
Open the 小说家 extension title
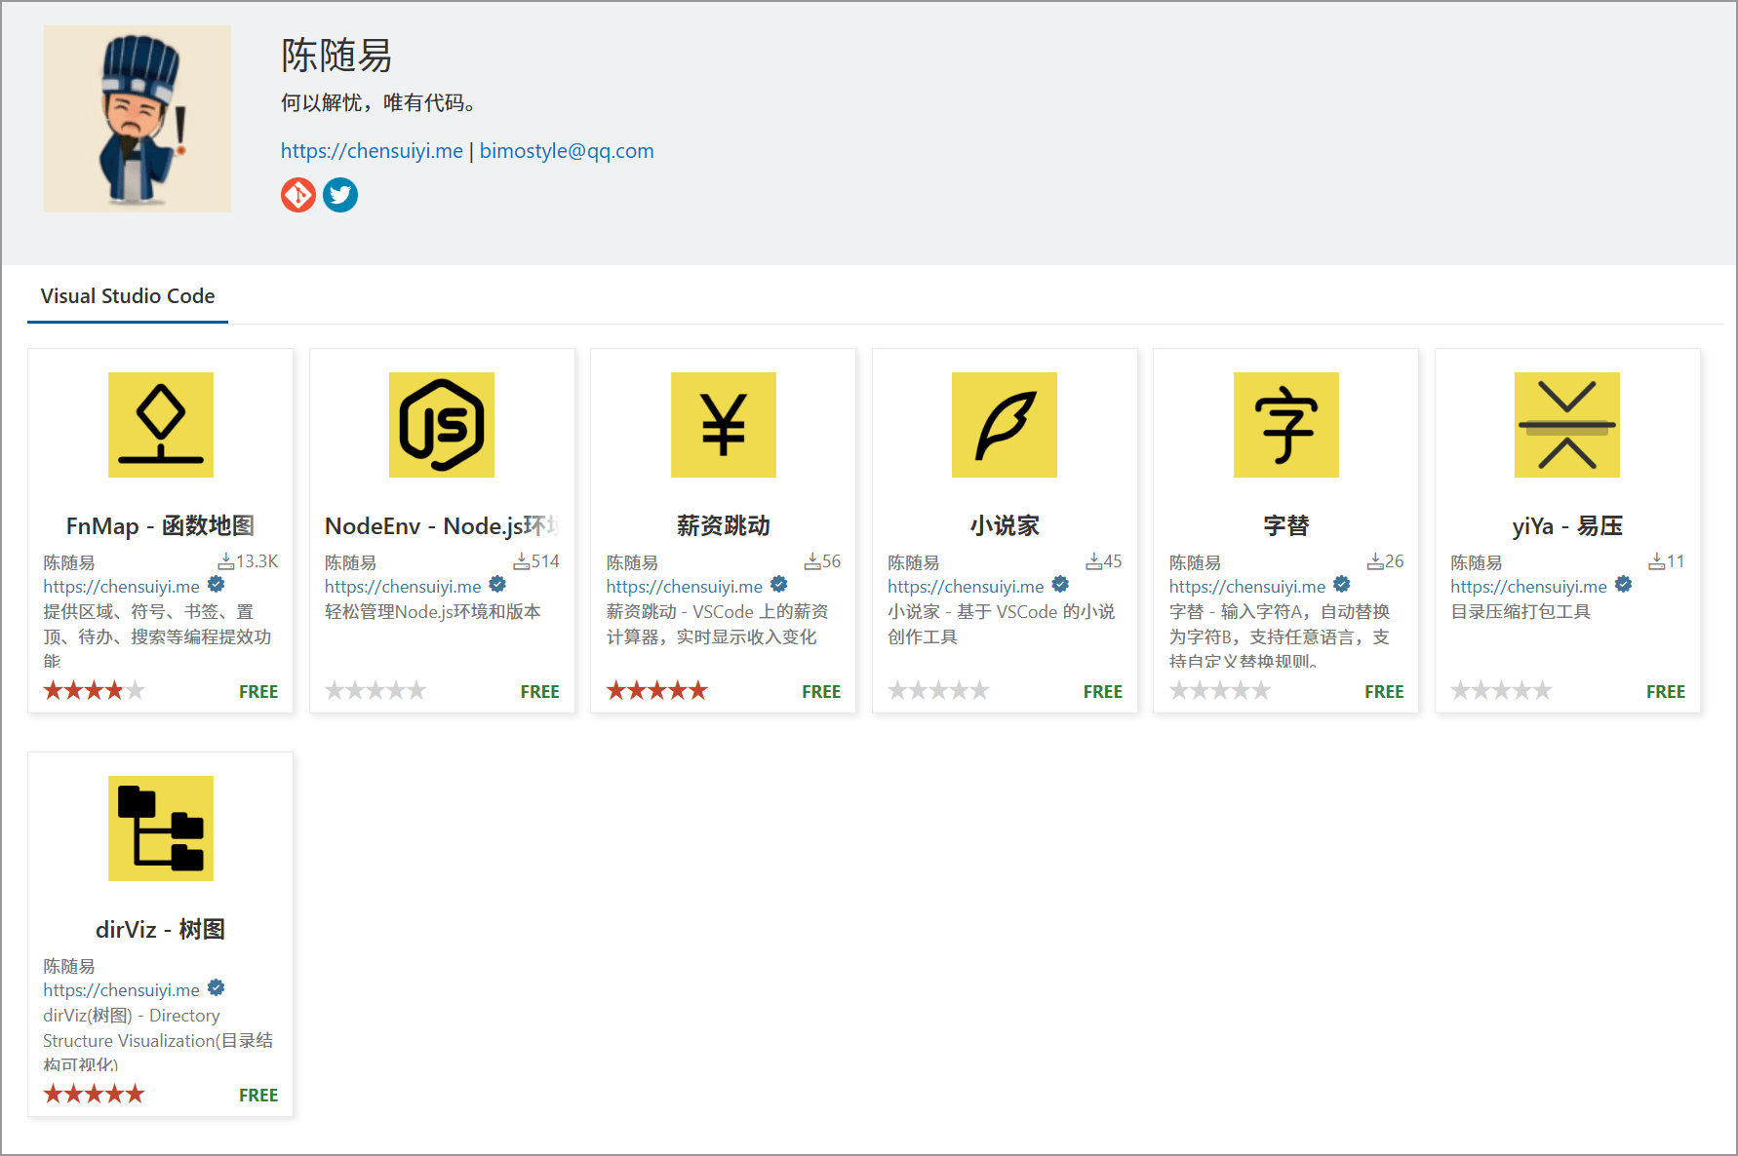point(1005,526)
